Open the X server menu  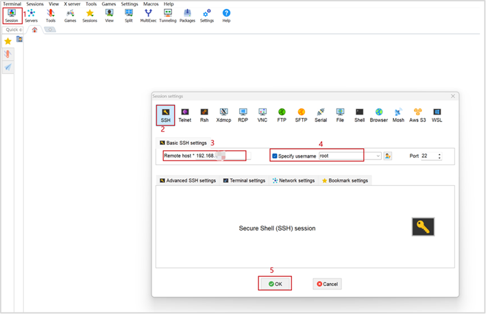71,4
